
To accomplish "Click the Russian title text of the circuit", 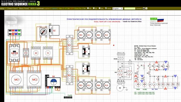I will (104, 19).
